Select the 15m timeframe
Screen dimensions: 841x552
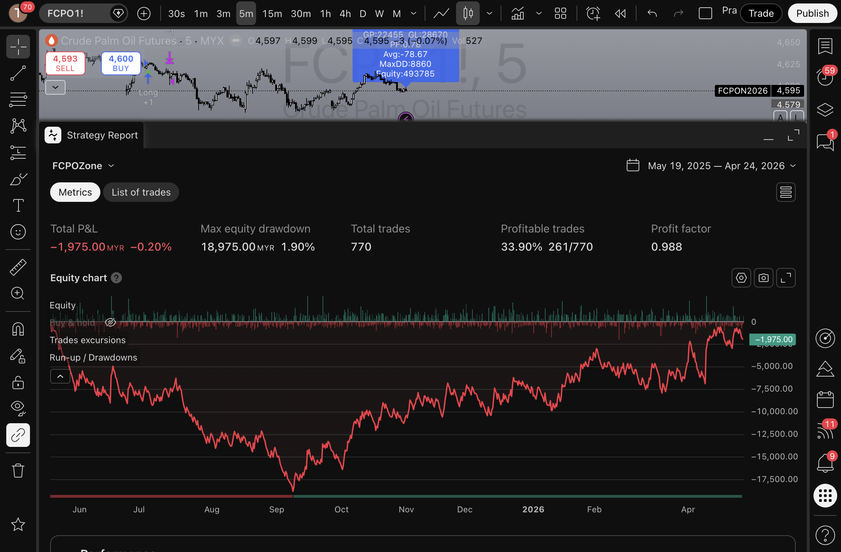[x=272, y=14]
